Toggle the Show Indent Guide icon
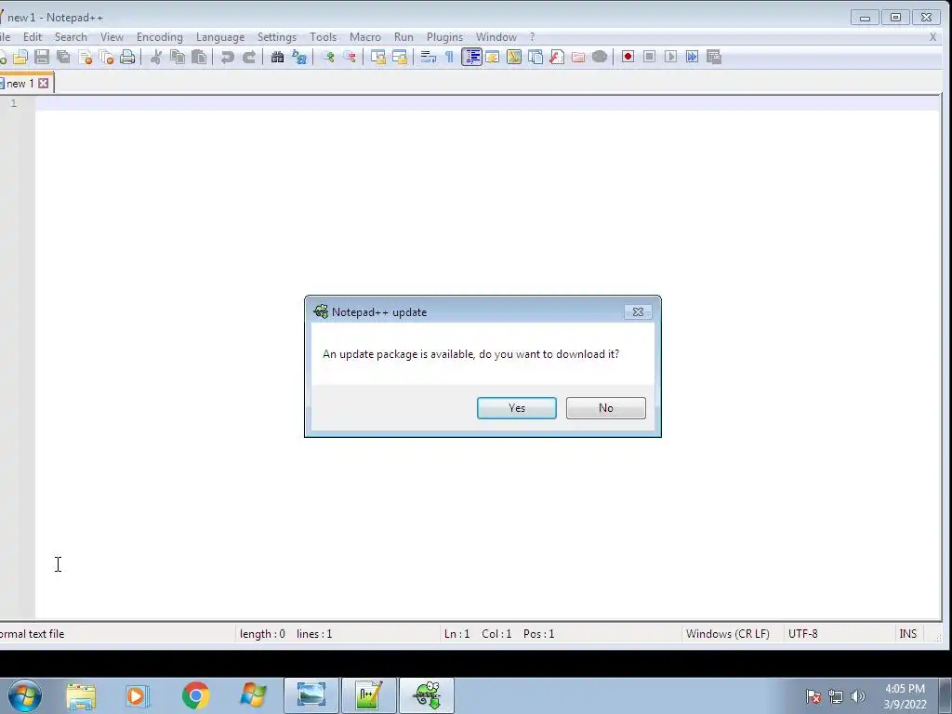The height and width of the screenshot is (714, 952). [471, 57]
